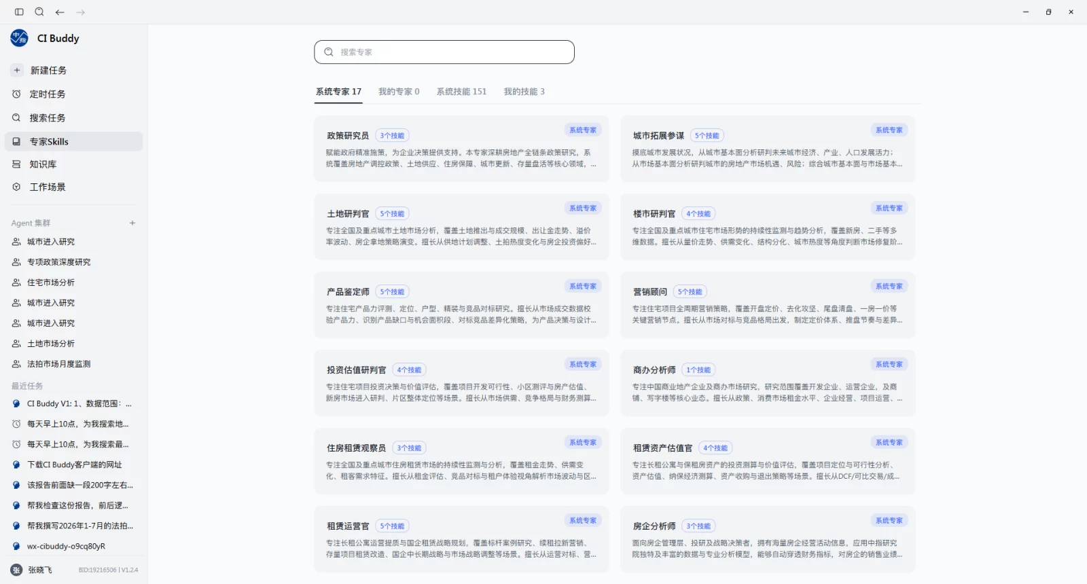Click the icon beside wx-cibuddy-o9cq80yR

16,546
